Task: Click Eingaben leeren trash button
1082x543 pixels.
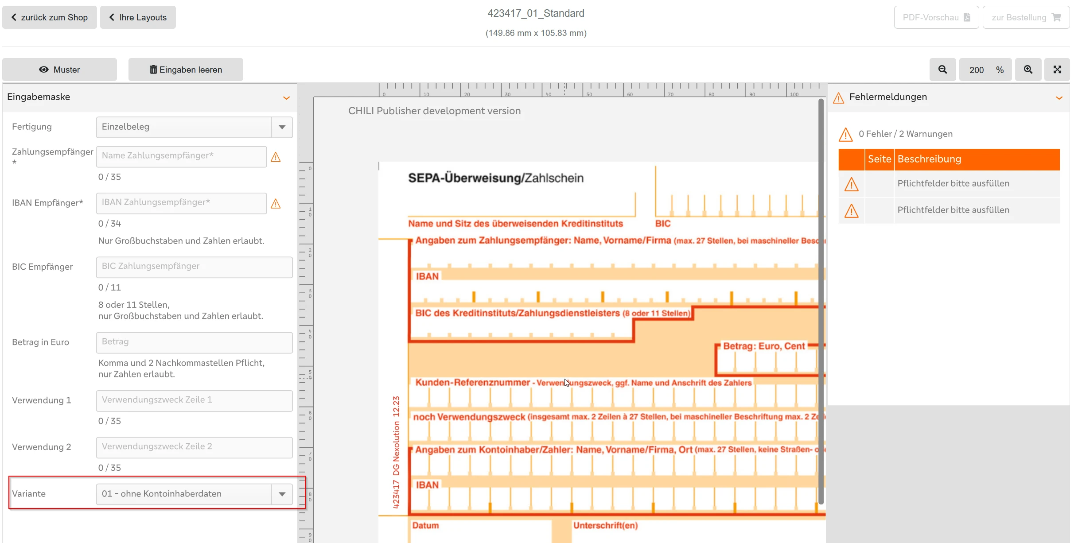Action: click(x=186, y=70)
